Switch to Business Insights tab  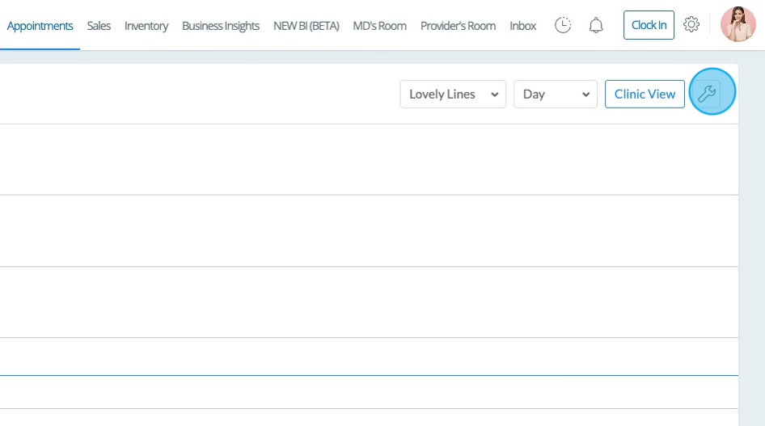[x=221, y=26]
